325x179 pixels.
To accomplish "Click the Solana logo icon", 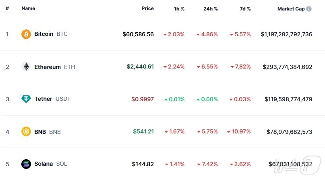I will point(26,164).
